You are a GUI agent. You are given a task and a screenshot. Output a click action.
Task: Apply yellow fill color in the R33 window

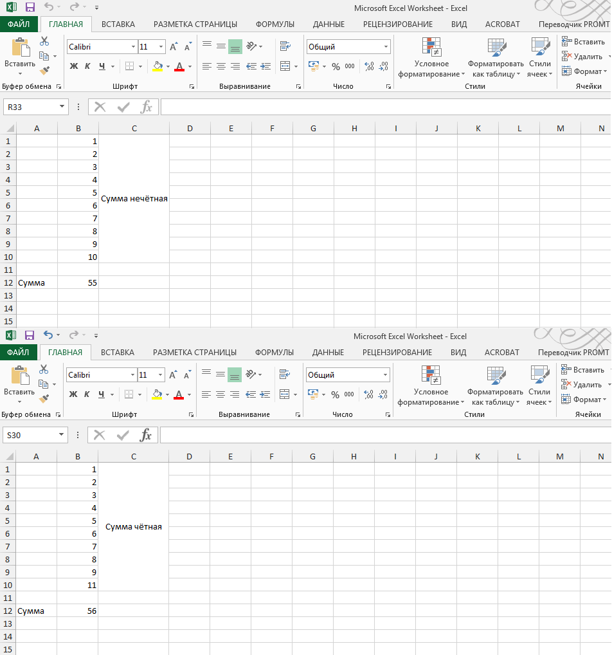click(x=157, y=66)
